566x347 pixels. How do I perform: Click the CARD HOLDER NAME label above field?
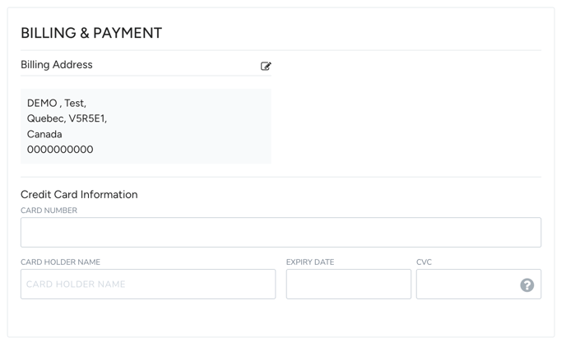[61, 262]
